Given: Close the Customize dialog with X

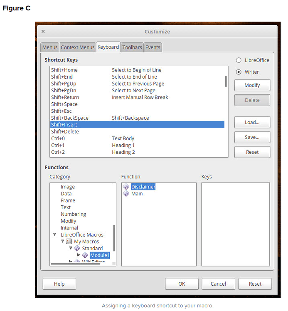Looking at the screenshot, I should coord(43,31).
